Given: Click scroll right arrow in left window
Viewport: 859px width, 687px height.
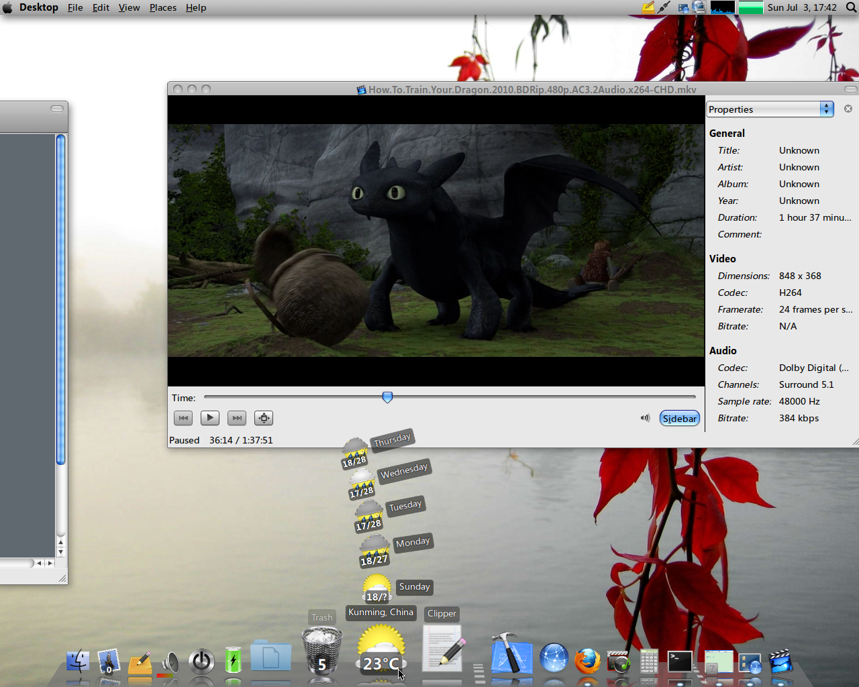Looking at the screenshot, I should (50, 564).
